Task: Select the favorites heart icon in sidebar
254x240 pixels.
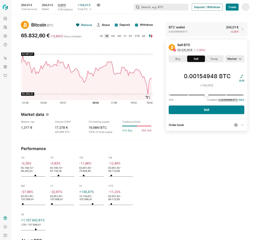Action: [5, 75]
